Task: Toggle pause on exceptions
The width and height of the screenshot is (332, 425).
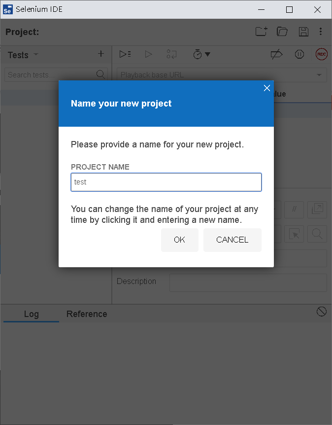Action: point(299,54)
